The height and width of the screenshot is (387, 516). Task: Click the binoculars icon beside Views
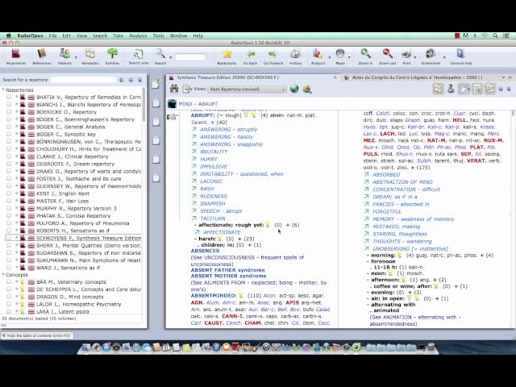tap(174, 89)
